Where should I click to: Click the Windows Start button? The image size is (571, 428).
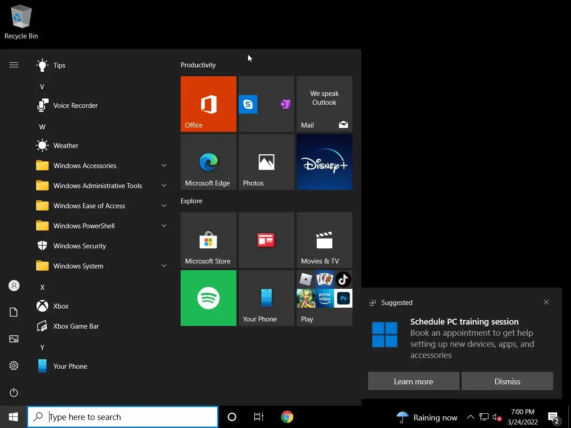[13, 417]
